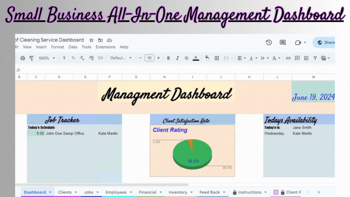Decrease decimal places
350x197 pixels.
[82, 58]
